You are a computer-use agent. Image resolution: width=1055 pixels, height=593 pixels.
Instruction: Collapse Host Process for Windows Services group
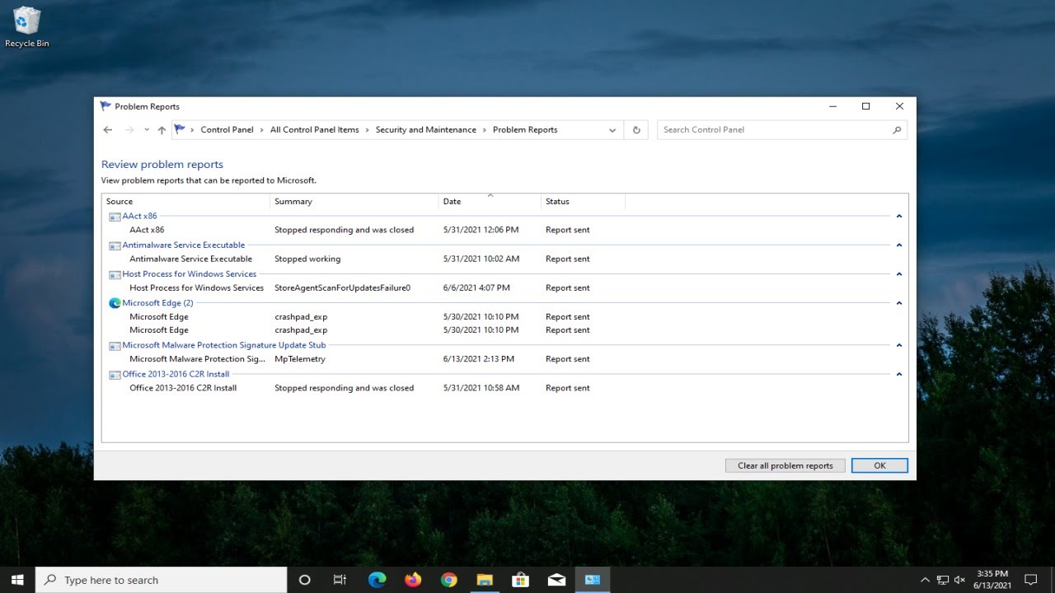[x=899, y=274]
